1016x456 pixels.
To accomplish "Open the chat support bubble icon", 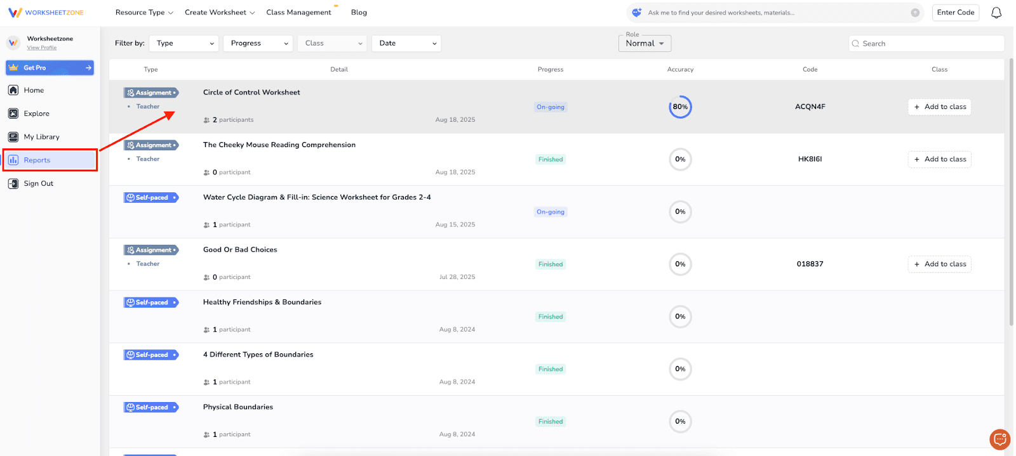I will 1000,439.
